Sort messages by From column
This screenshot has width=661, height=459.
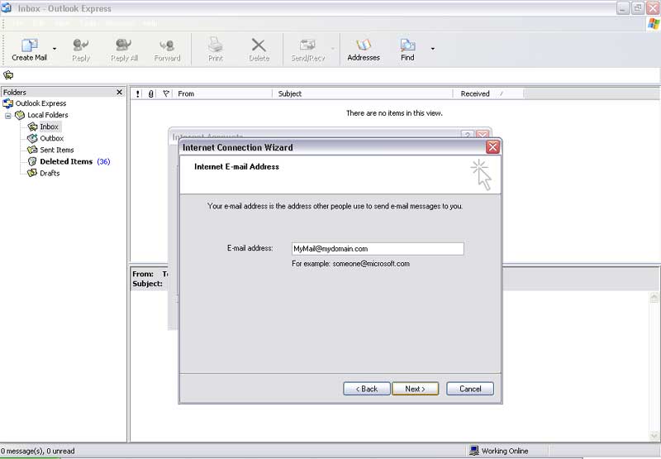point(223,93)
